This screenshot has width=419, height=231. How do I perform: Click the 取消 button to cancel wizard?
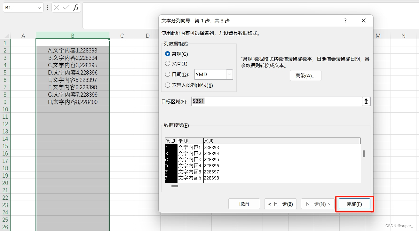point(244,204)
